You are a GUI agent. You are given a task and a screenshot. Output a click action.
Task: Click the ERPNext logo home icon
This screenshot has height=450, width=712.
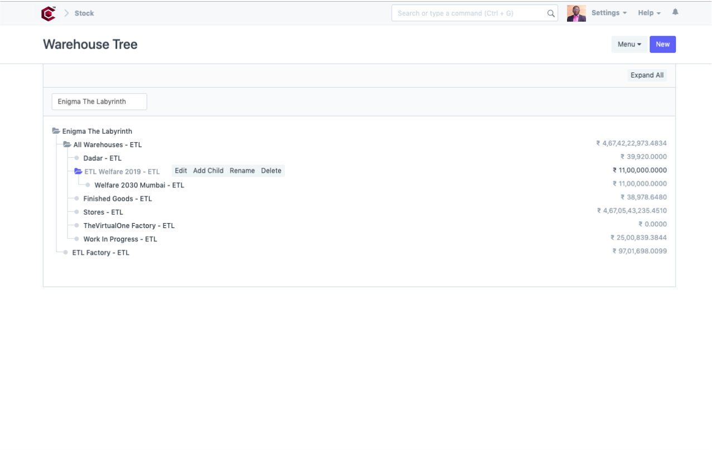click(49, 13)
